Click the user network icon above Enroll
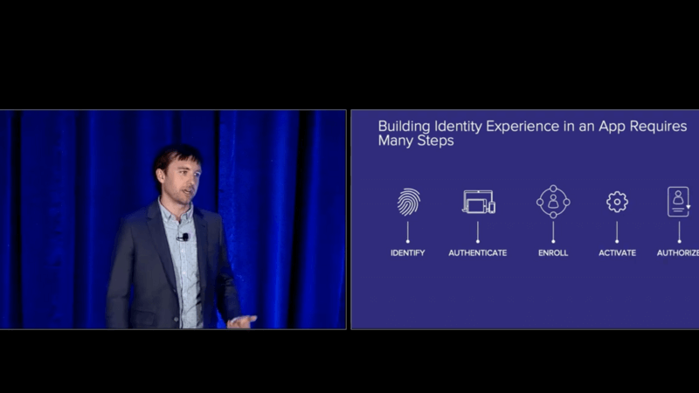Viewport: 699px width, 393px height. point(553,202)
